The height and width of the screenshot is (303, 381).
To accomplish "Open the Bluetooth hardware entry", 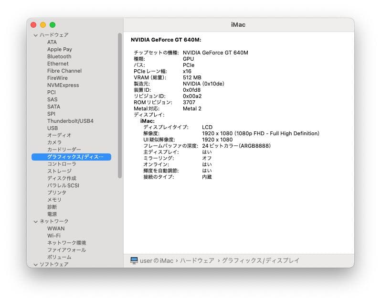I will (59, 56).
